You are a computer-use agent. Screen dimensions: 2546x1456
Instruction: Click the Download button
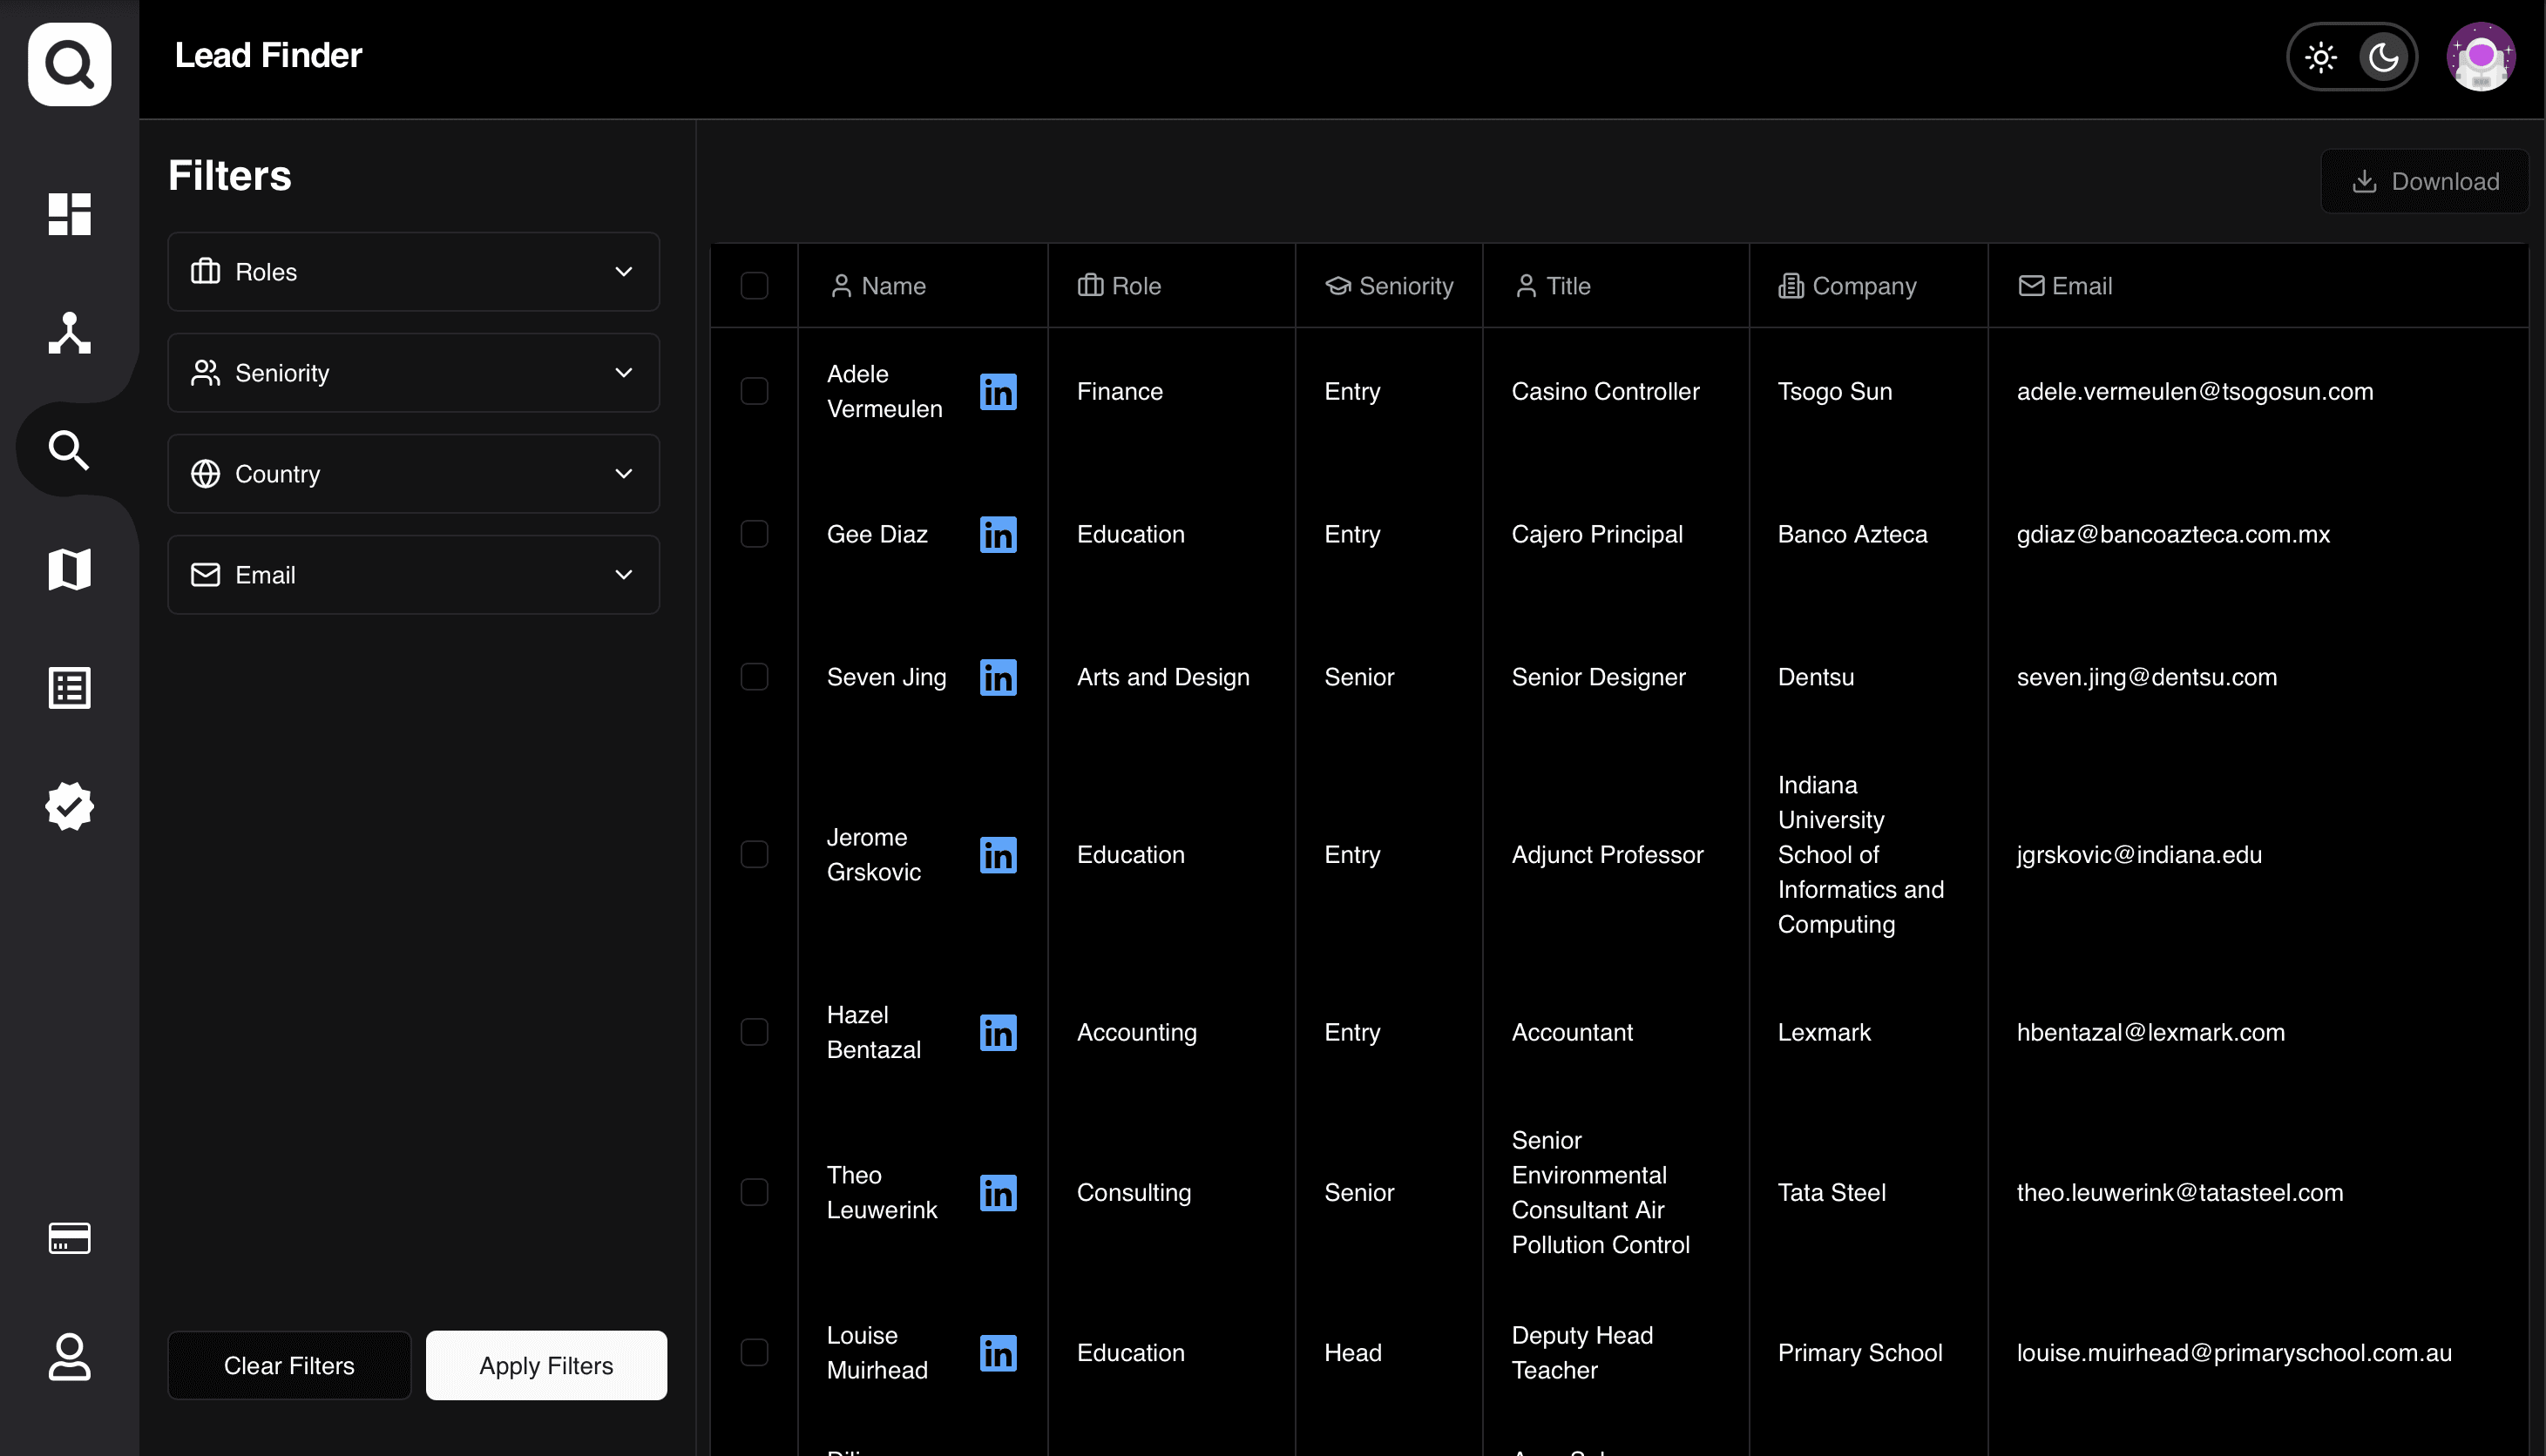pyautogui.click(x=2425, y=181)
